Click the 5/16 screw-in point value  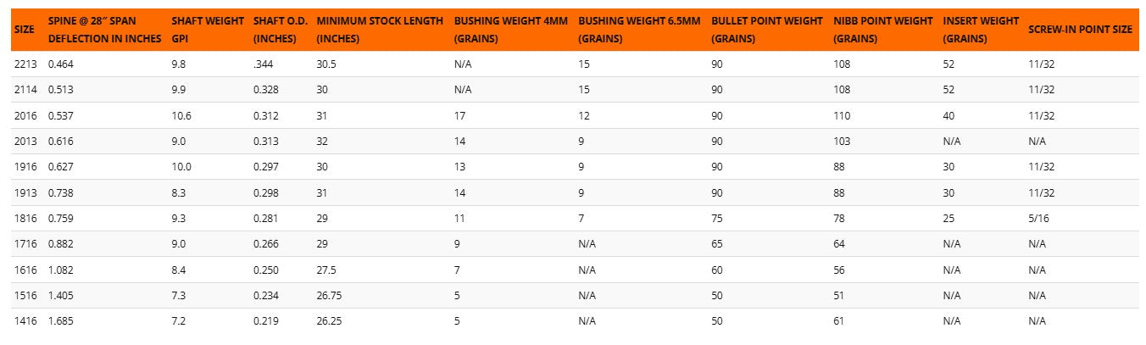tap(1038, 218)
